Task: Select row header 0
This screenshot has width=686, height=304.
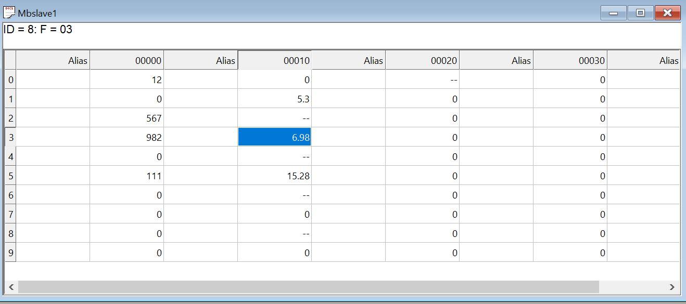Action: coord(10,80)
